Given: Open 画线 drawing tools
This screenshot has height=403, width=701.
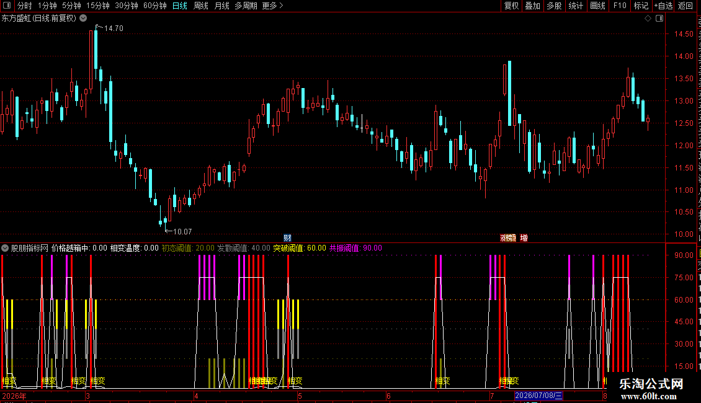Looking at the screenshot, I should (x=598, y=6).
